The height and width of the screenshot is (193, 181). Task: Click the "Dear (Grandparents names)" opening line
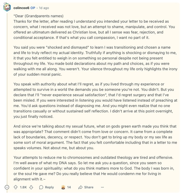[x=38, y=16]
